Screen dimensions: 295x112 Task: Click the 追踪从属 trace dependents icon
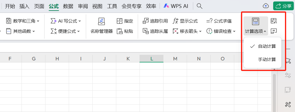pos(146,31)
